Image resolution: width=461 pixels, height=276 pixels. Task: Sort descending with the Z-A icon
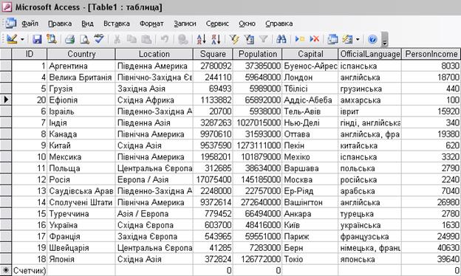216,39
